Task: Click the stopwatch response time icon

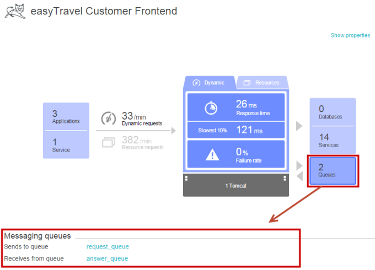Action: coord(211,108)
